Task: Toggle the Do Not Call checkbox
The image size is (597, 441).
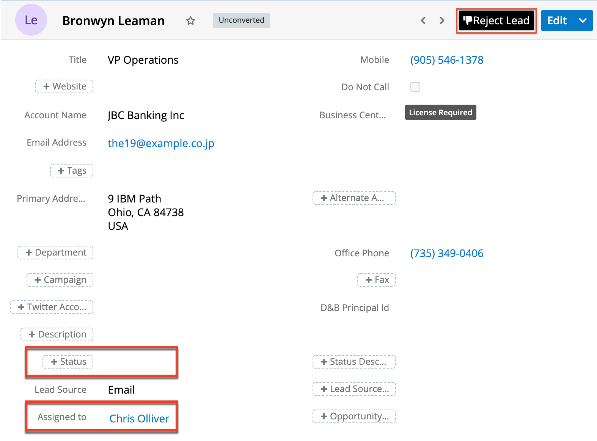Action: (x=415, y=87)
